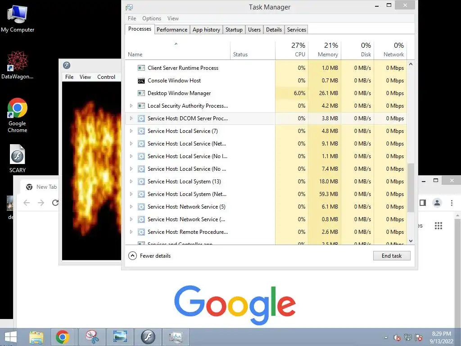Click the network tray icon

coord(408,337)
